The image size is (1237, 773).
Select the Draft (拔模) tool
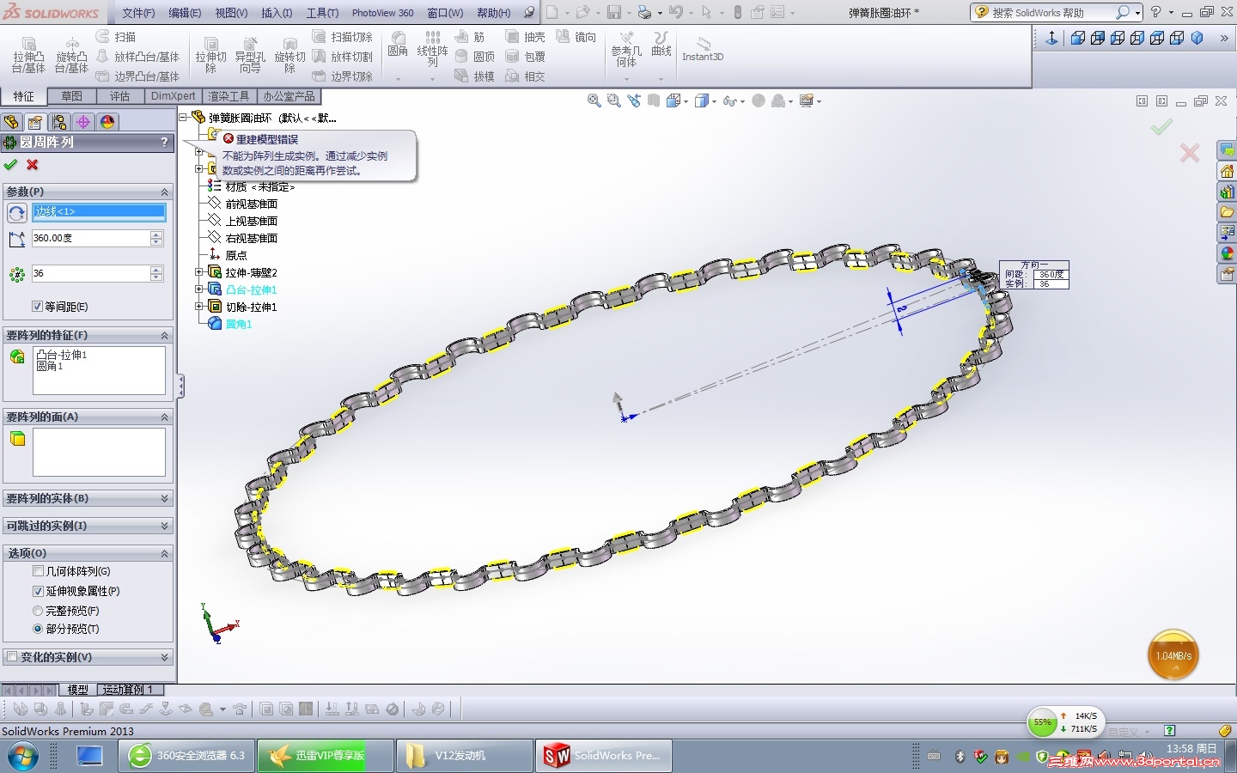474,76
